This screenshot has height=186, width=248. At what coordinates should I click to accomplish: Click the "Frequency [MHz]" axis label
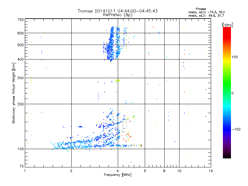[117, 175]
